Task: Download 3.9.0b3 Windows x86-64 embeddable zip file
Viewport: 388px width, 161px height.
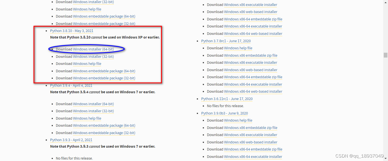Action: [x=253, y=149]
